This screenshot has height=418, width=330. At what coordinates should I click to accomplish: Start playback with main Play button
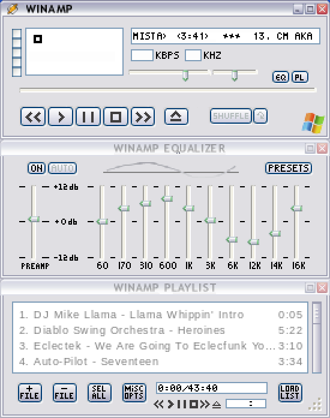click(61, 117)
